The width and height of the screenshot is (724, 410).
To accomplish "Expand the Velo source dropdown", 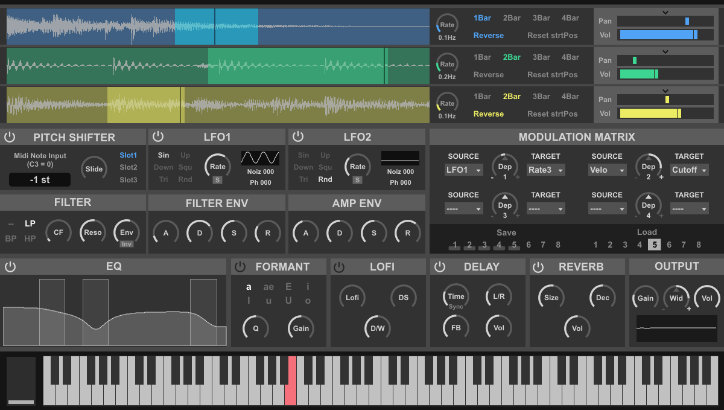I will point(607,170).
